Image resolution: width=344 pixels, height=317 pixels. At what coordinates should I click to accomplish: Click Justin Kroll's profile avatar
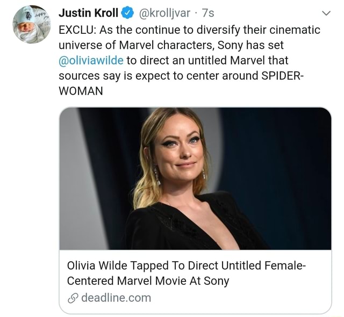tap(32, 25)
